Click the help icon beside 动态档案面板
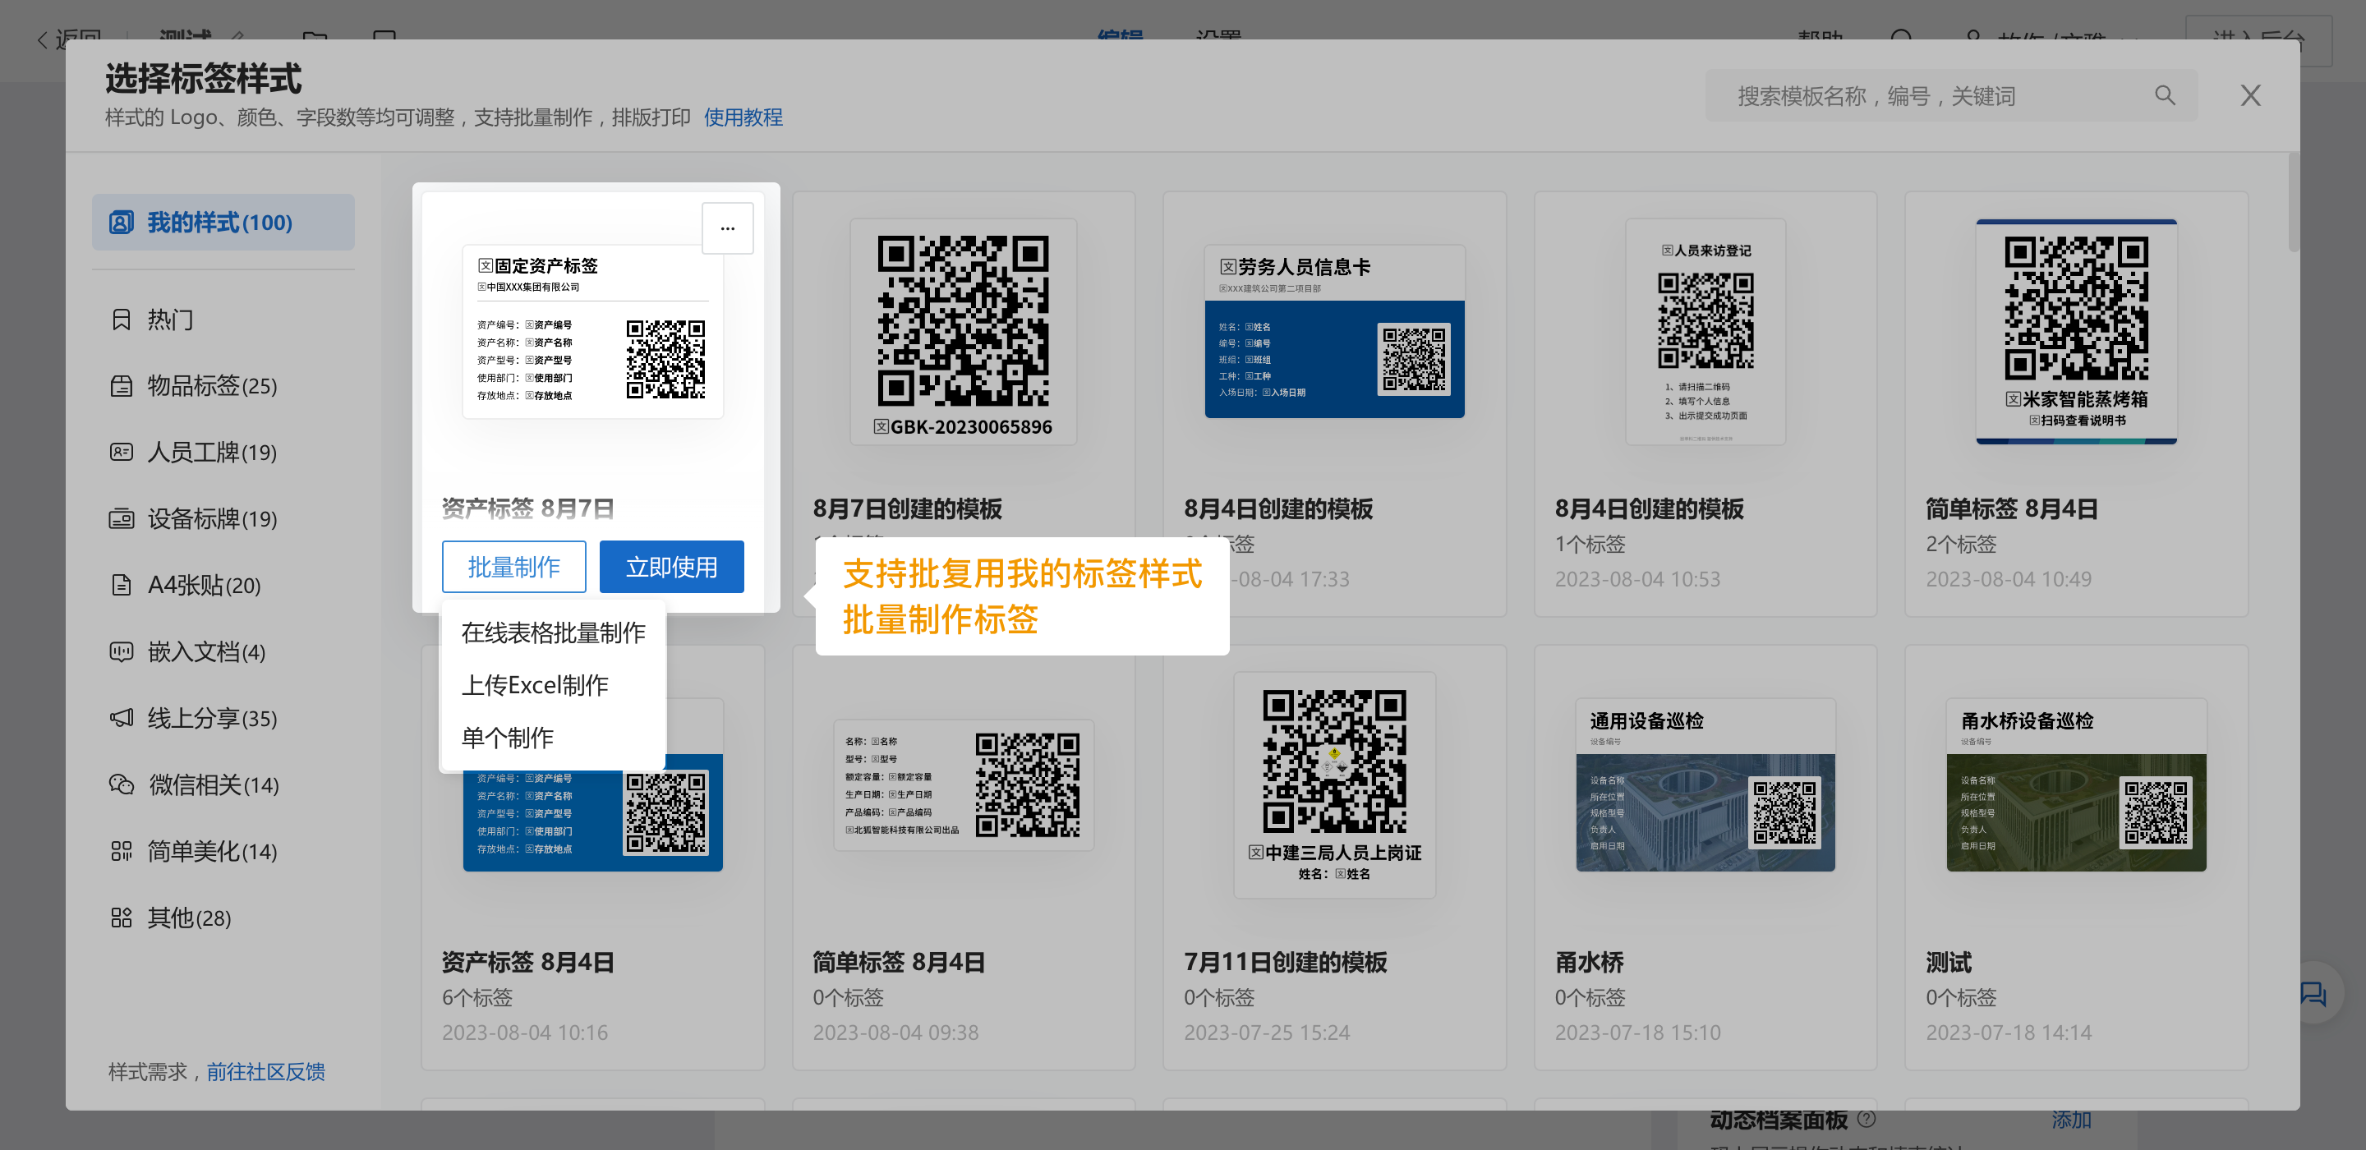The width and height of the screenshot is (2366, 1150). click(x=1866, y=1119)
